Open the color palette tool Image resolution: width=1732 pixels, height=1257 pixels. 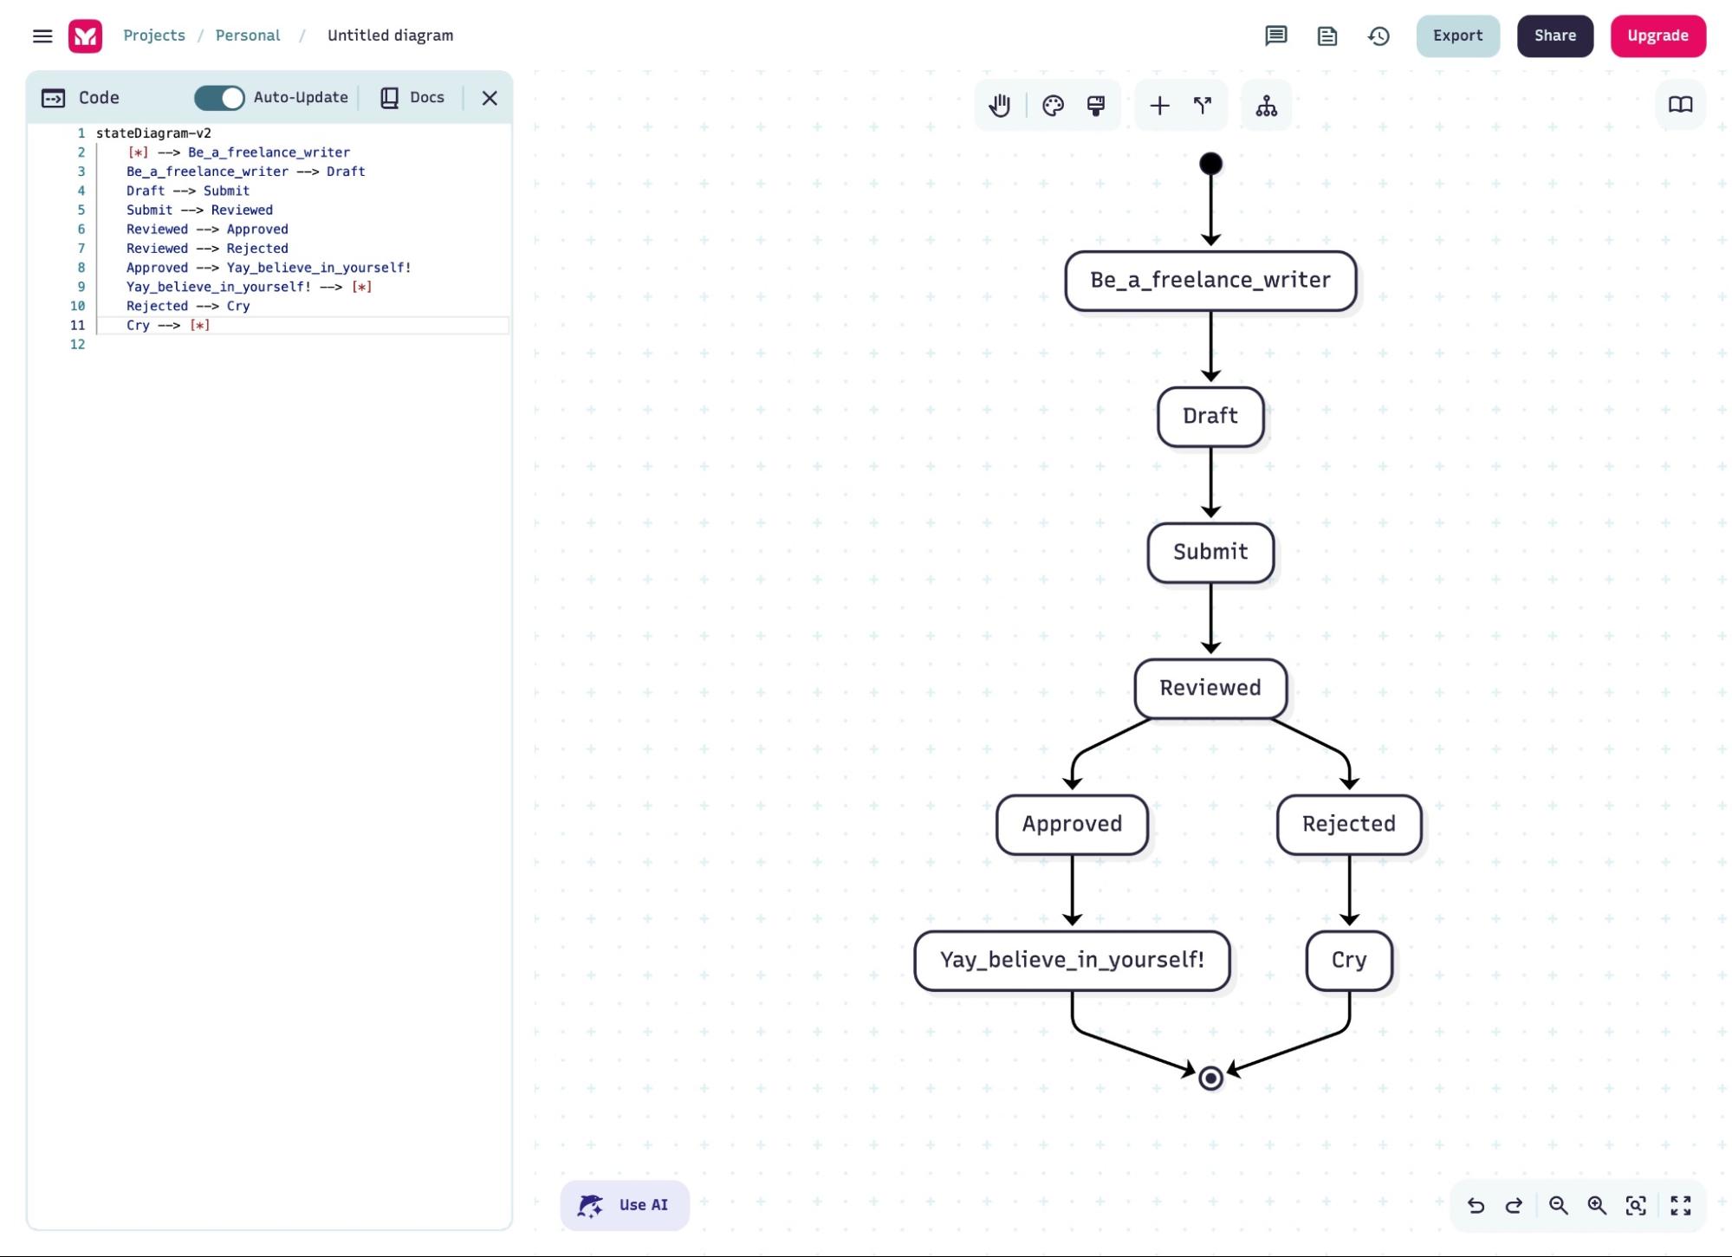pyautogui.click(x=1052, y=106)
